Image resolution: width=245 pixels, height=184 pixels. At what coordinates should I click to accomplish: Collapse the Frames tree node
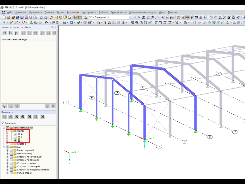pyautogui.click(x=7, y=131)
